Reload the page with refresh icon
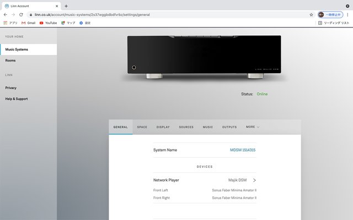This screenshot has width=353, height=220. tap(21, 15)
